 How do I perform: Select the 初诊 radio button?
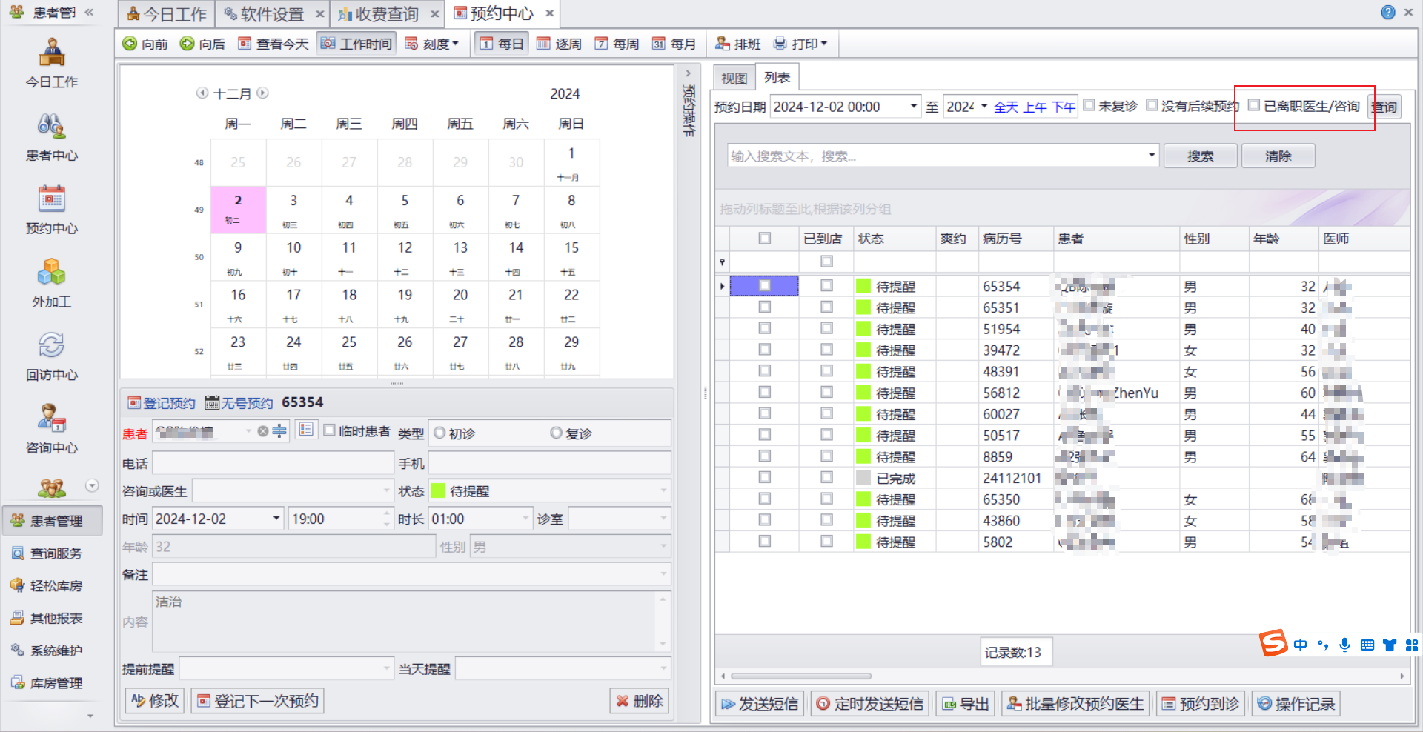tap(439, 433)
